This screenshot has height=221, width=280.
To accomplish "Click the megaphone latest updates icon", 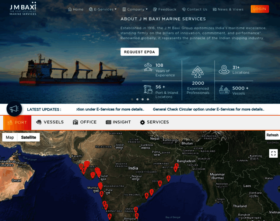I will 14,109.
